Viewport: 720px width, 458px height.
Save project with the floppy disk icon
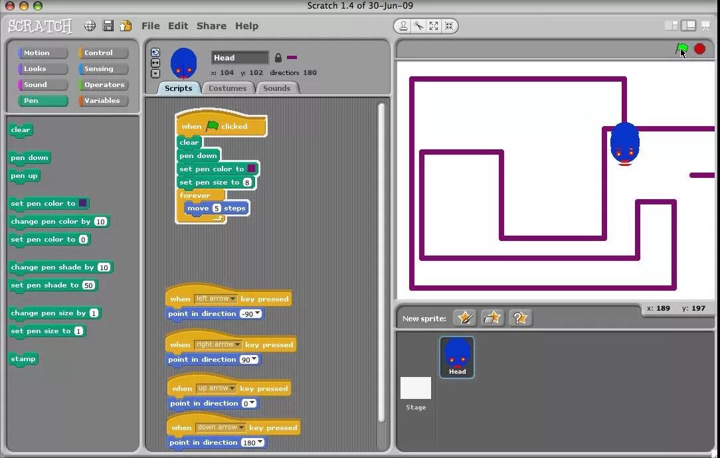(x=108, y=26)
